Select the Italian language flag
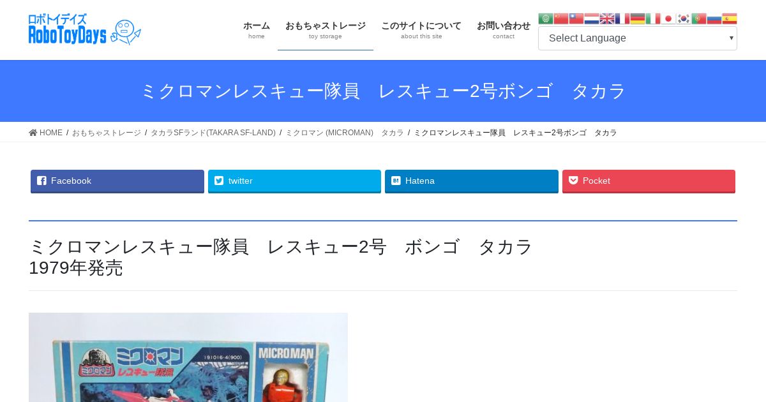This screenshot has height=402, width=766. (653, 19)
